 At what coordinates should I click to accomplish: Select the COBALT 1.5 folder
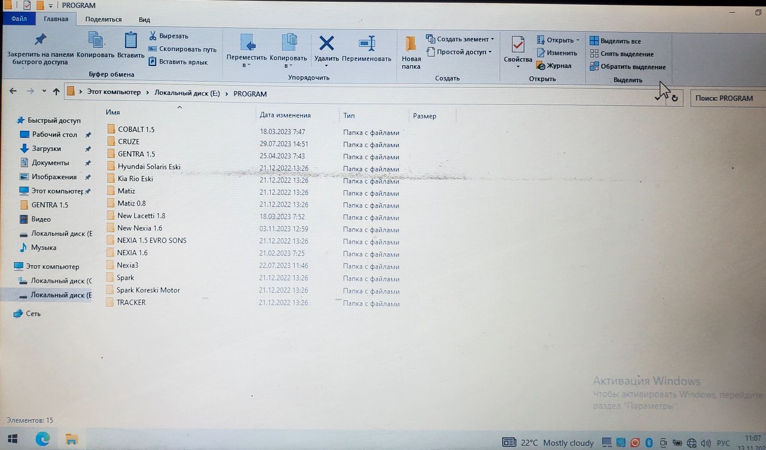click(131, 129)
